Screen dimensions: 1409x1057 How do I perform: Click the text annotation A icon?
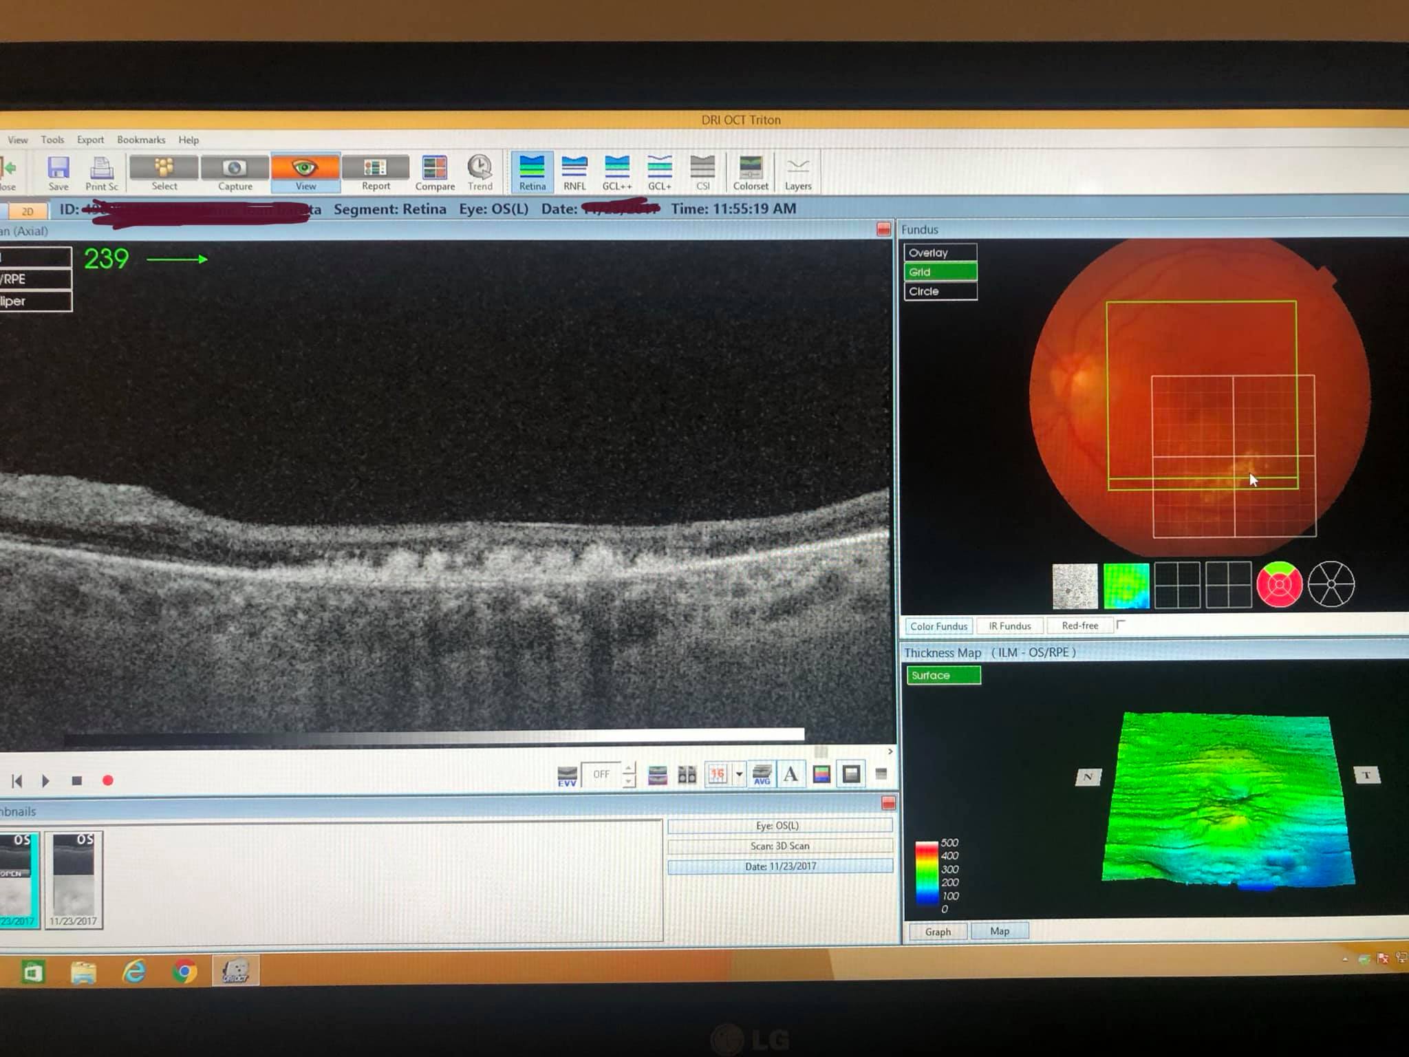[791, 775]
